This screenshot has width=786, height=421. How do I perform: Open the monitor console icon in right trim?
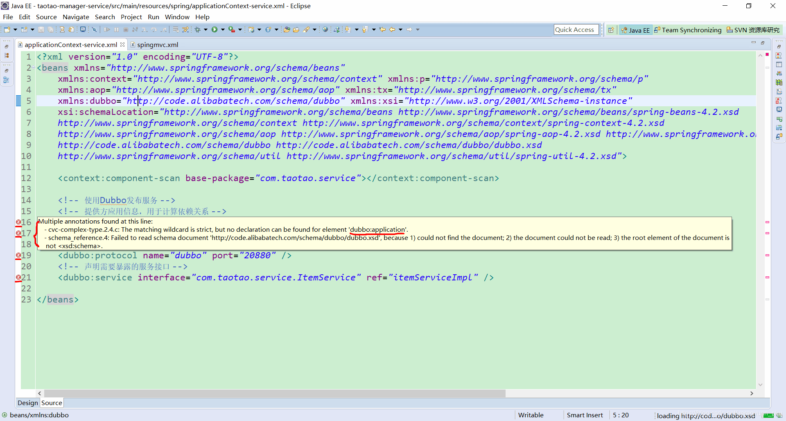point(779,110)
